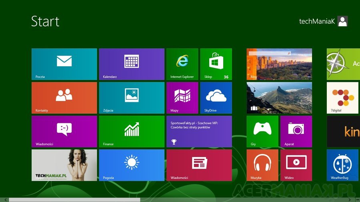Viewport: 360px width, 202px height.
Task: Open the techmaniak.pl desktop tile
Action: click(x=64, y=165)
